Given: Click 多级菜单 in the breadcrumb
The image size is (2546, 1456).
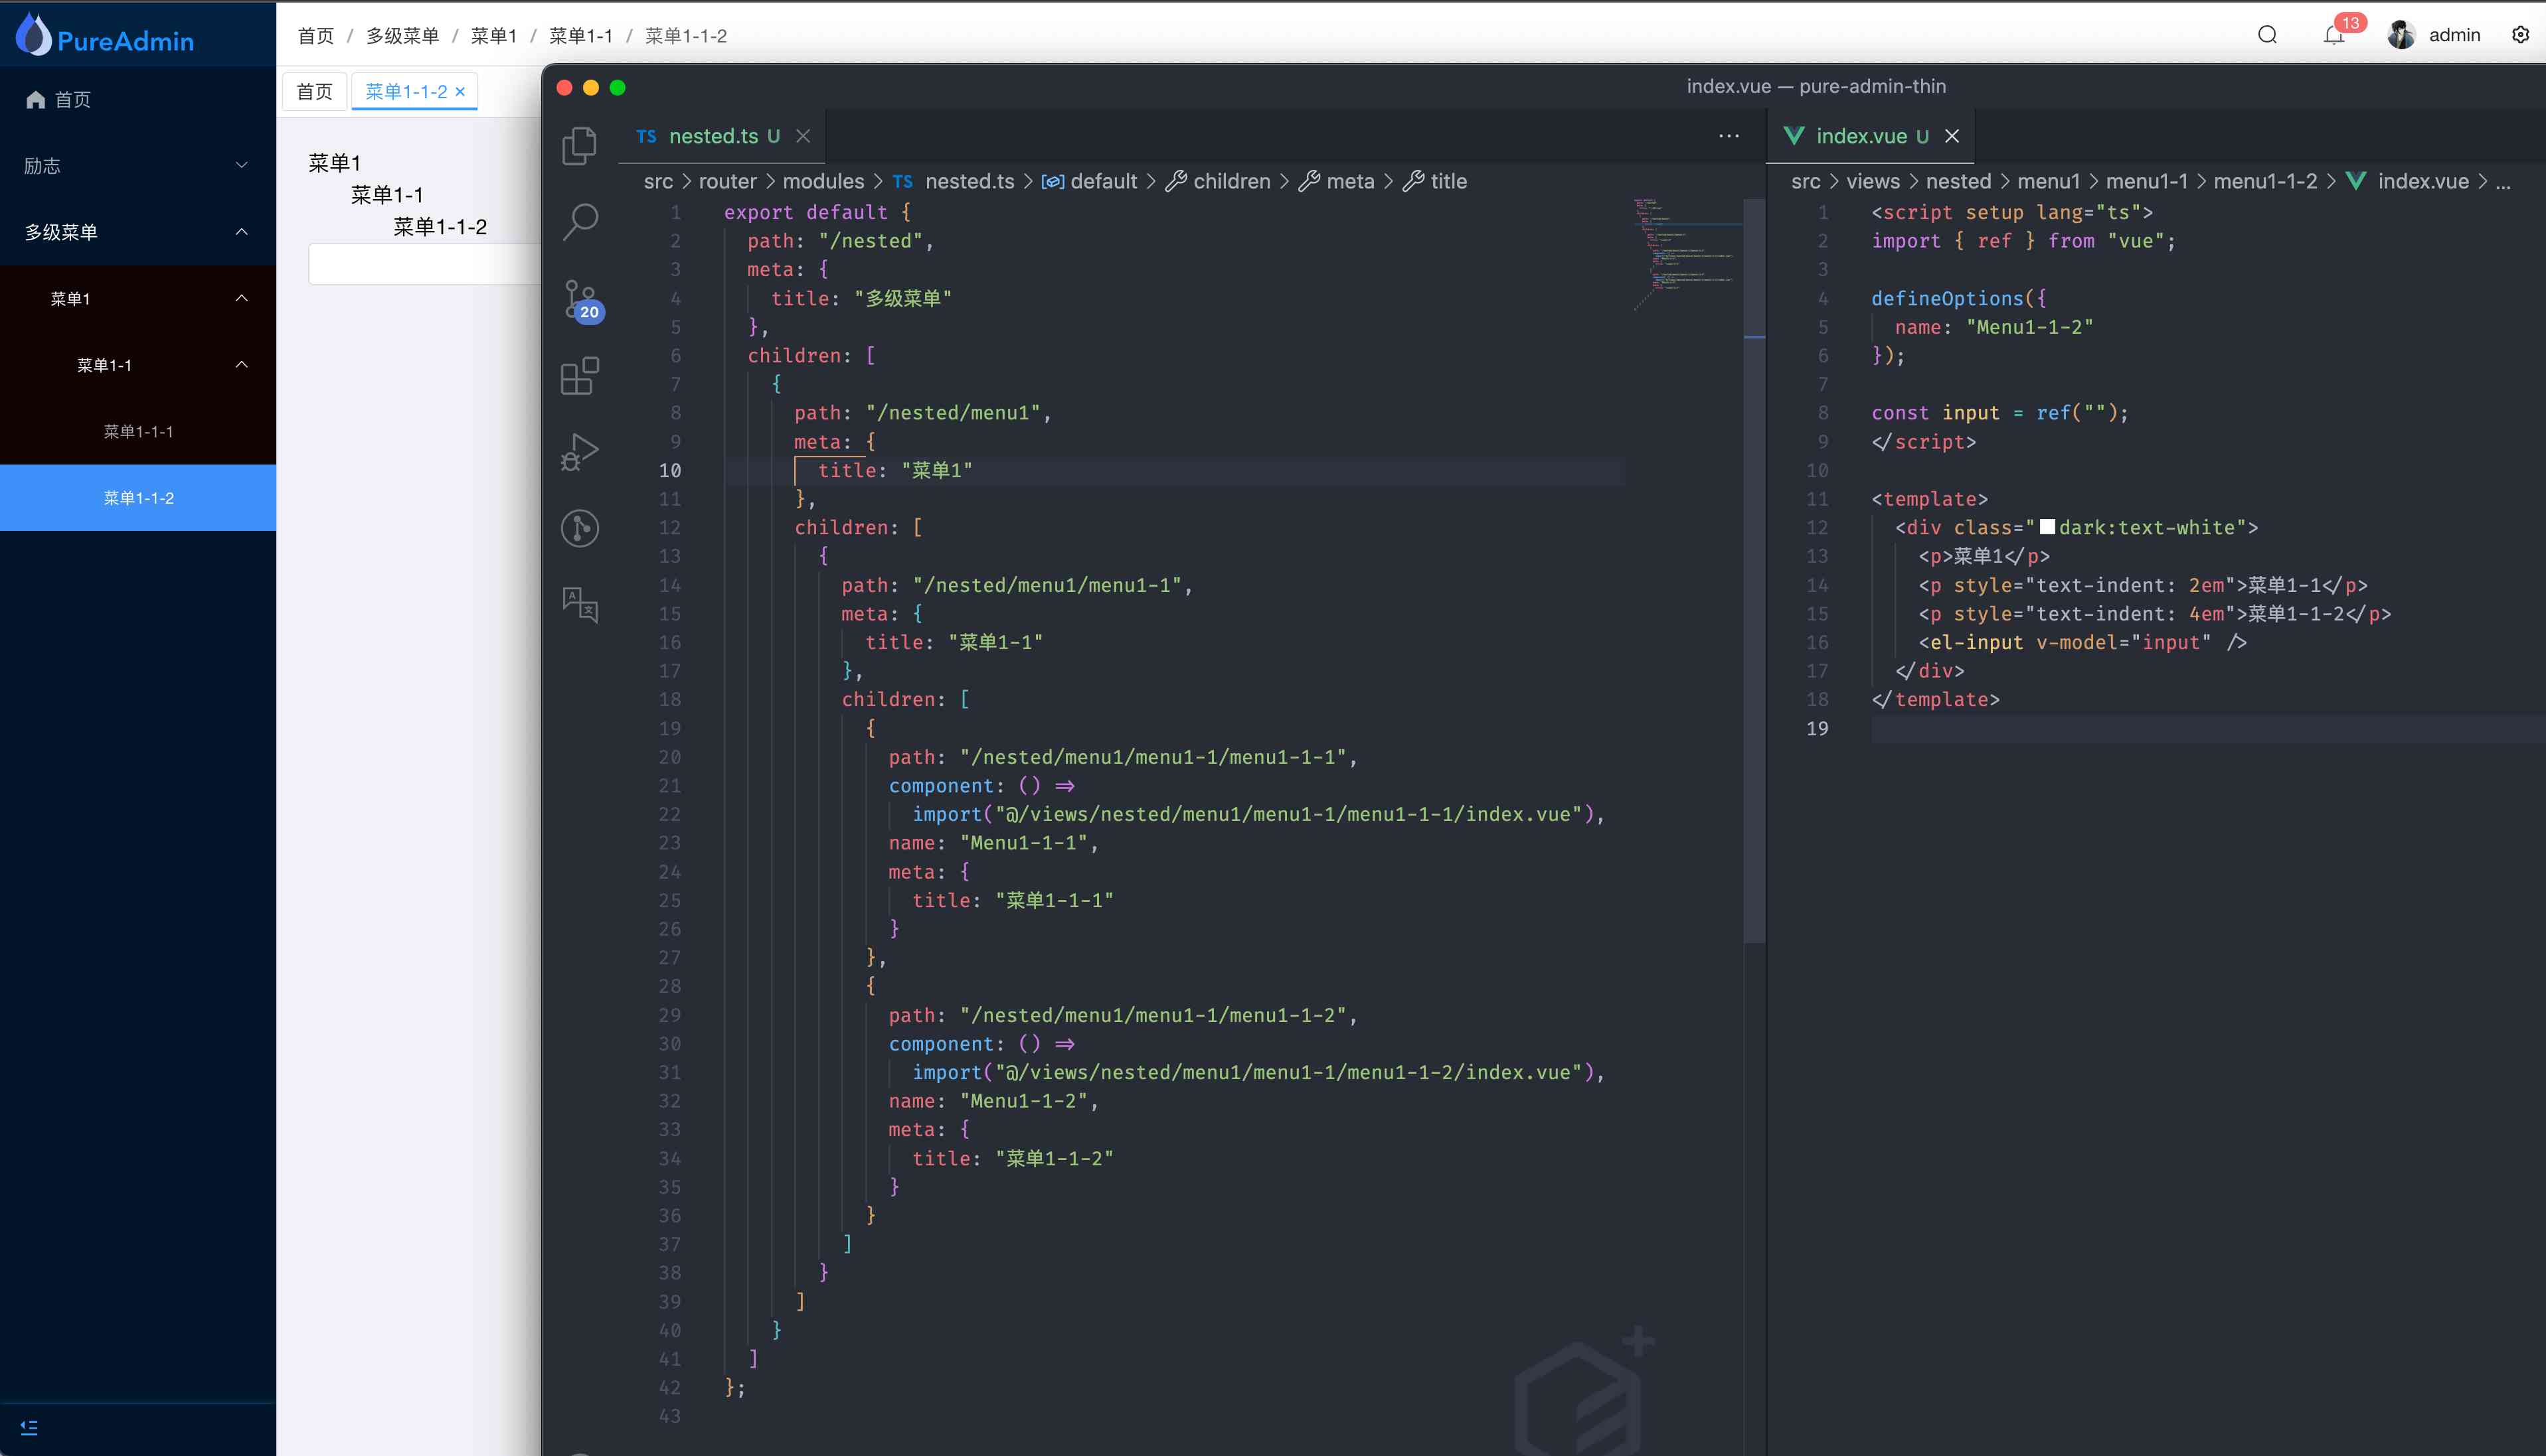Looking at the screenshot, I should click(x=402, y=36).
